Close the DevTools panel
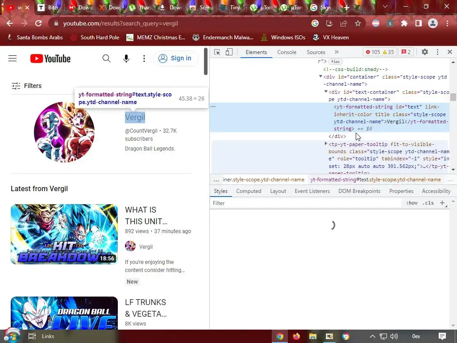 click(450, 52)
